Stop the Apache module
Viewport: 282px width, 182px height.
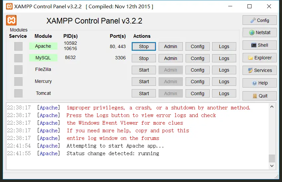point(144,46)
